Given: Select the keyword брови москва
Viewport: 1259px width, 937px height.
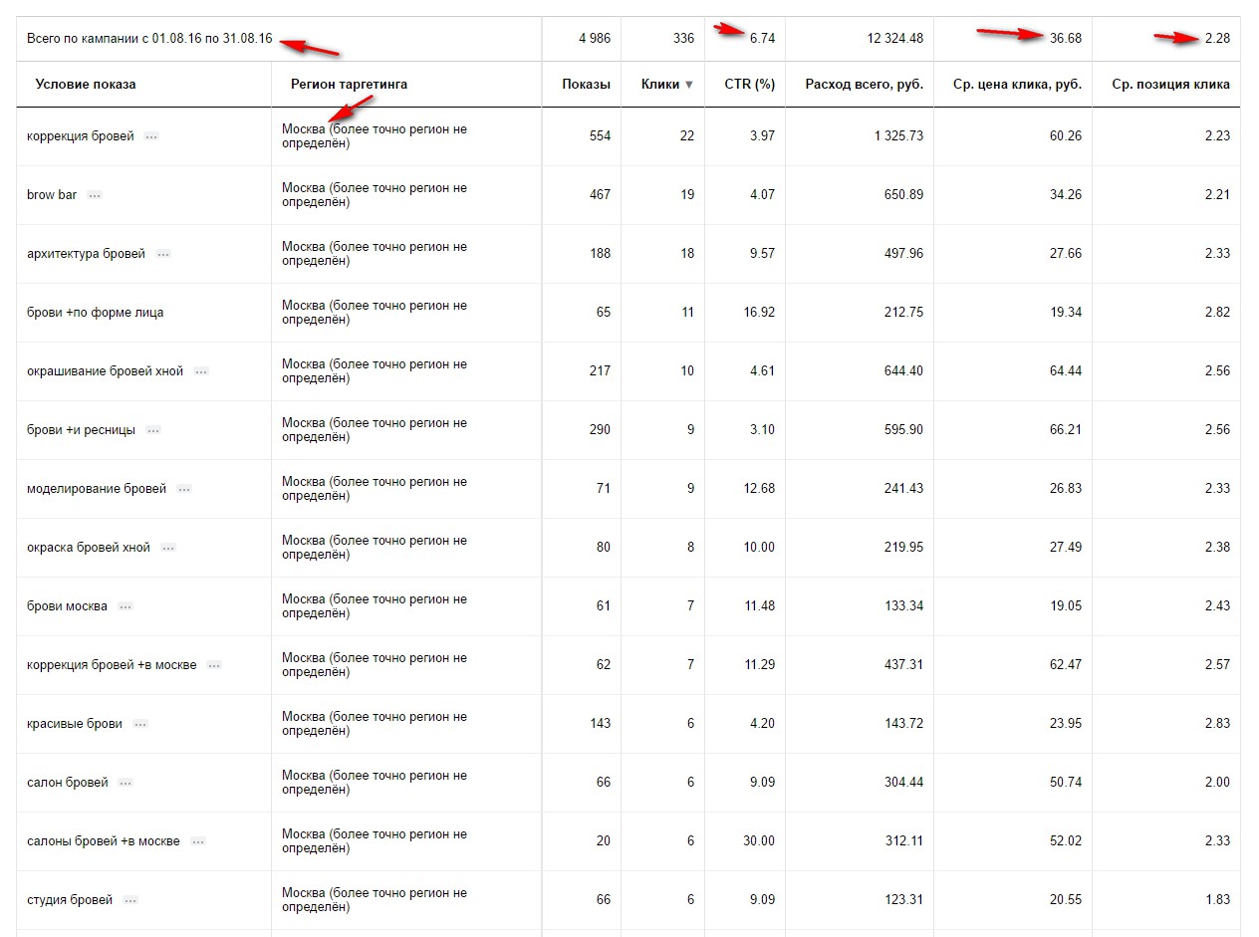Looking at the screenshot, I should point(68,606).
